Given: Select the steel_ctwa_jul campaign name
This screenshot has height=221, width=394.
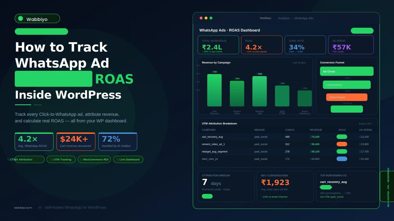Looking at the screenshot, I should [210, 159].
